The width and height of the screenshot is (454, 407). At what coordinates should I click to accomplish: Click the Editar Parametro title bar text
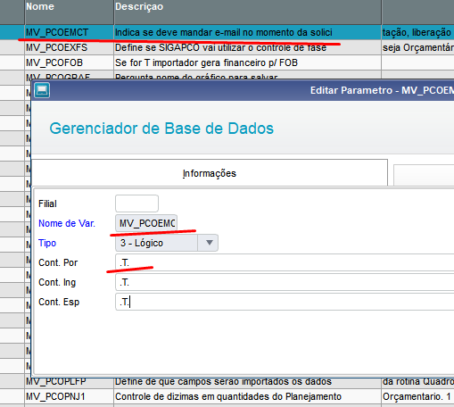(382, 90)
